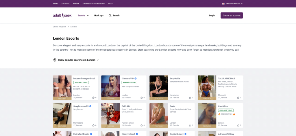Open CREATE REVERSE BOOKING
The height and width of the screenshot is (136, 296).
tap(94, 3)
